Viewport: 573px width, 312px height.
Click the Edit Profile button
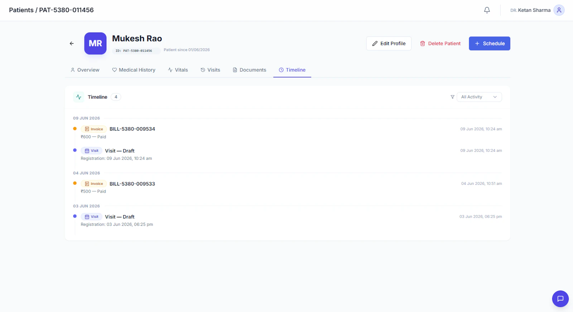[389, 44]
